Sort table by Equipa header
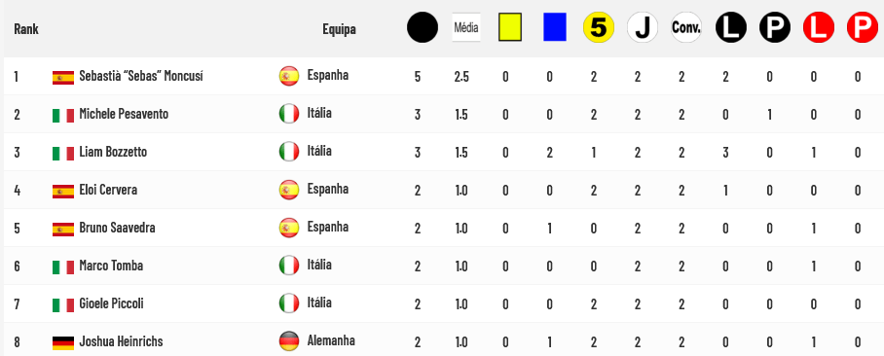This screenshot has height=356, width=884. pyautogui.click(x=339, y=29)
